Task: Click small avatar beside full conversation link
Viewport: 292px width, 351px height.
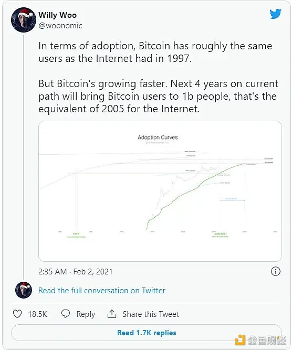Action: [24, 290]
